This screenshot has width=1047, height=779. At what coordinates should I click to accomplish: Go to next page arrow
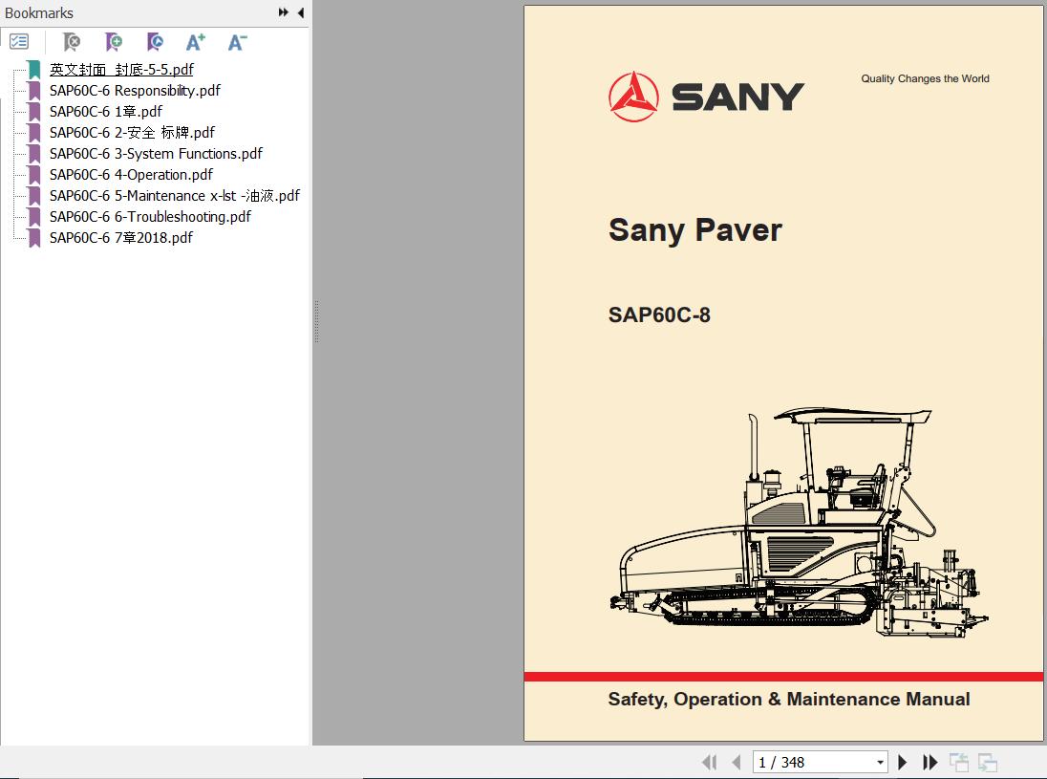click(903, 763)
